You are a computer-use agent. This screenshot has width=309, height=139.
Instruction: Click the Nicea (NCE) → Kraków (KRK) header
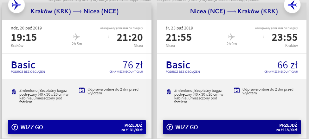coord(234,11)
